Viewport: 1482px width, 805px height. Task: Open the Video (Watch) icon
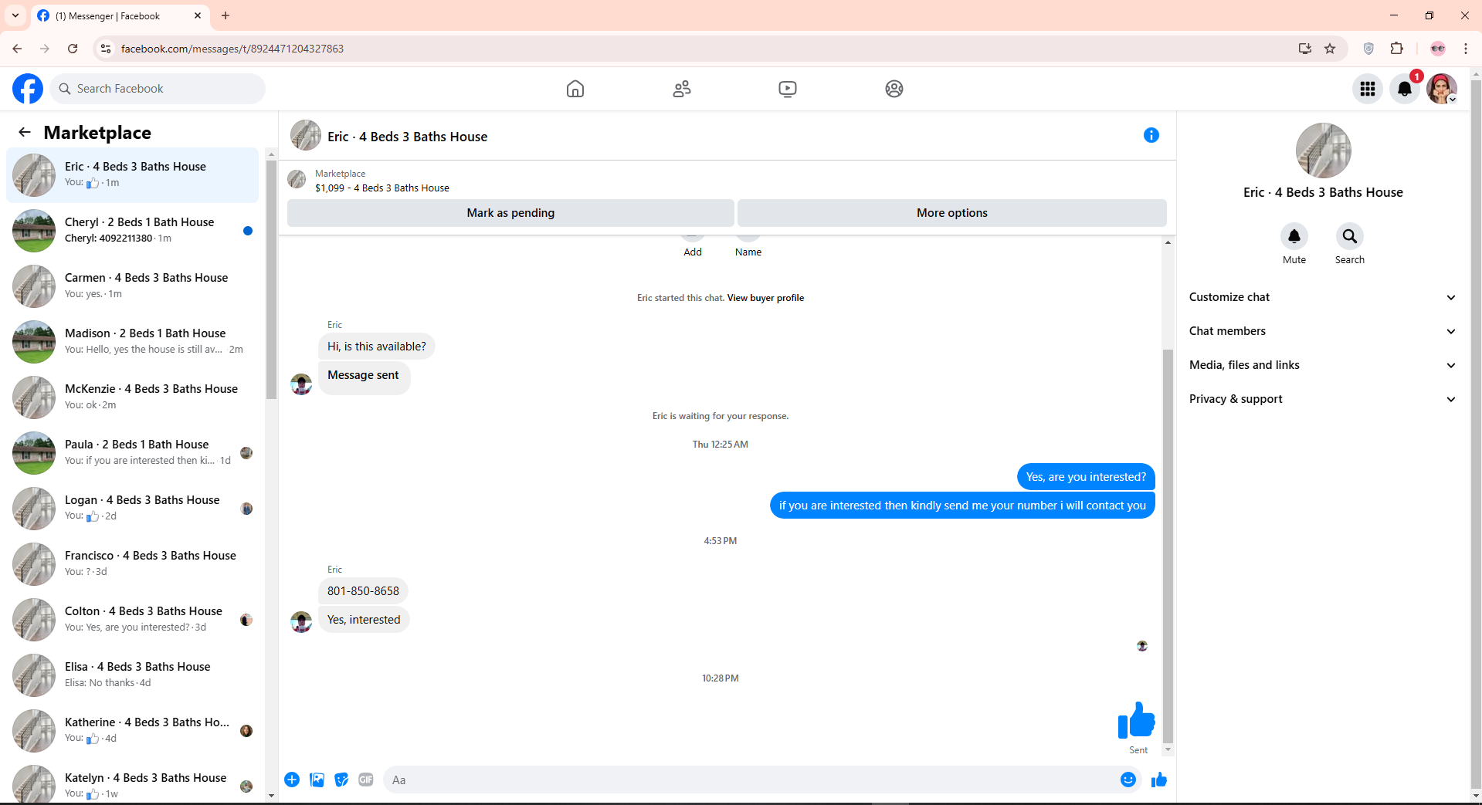tap(788, 89)
